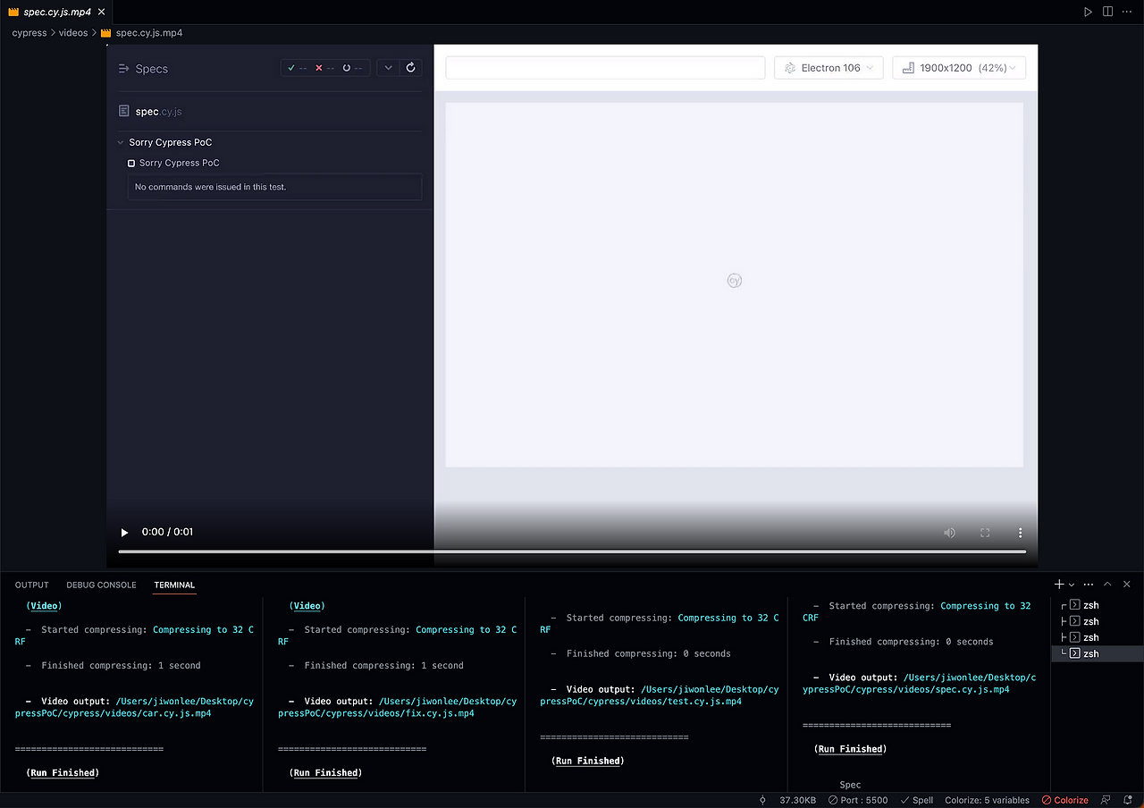Switch to the OUTPUT panel tab

coord(32,585)
